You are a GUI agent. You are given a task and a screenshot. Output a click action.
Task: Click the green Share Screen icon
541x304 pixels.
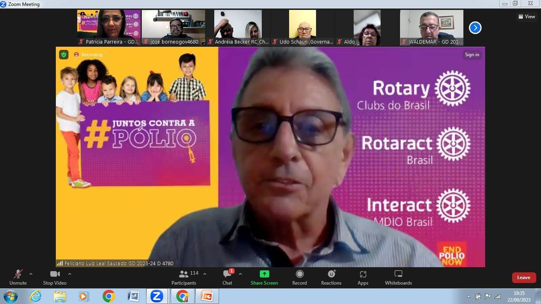(264, 274)
